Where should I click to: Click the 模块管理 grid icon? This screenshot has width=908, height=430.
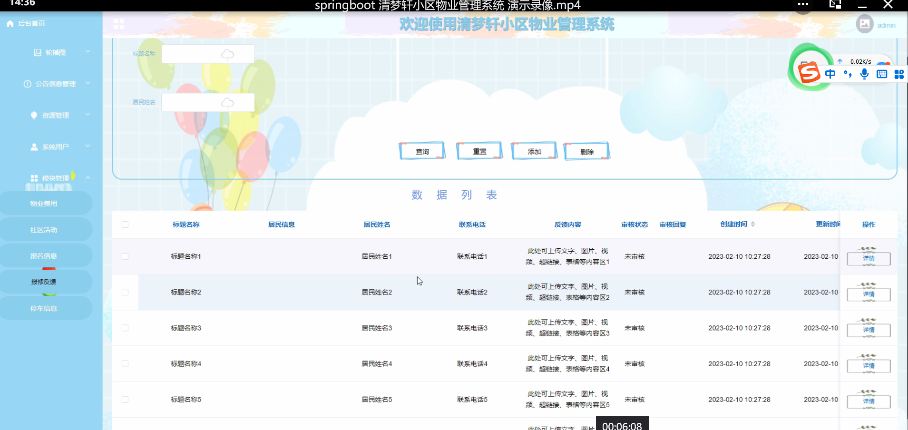34,178
